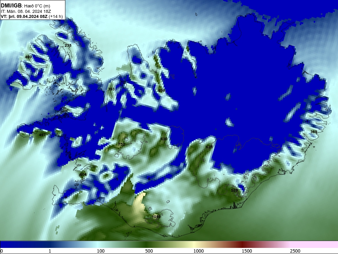Click the 589 height value label
The height and width of the screenshot is (254, 338).
pyautogui.click(x=234, y=190)
